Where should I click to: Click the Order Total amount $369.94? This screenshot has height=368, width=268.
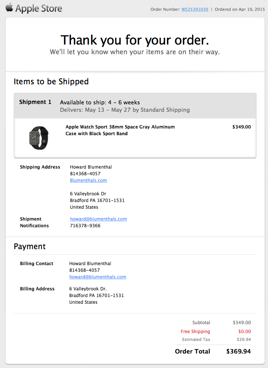coord(238,351)
